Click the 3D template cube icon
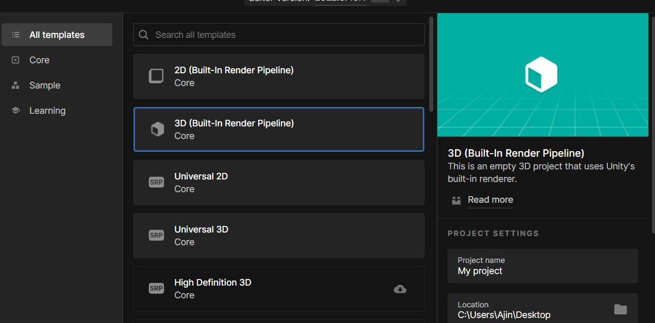 pyautogui.click(x=157, y=129)
